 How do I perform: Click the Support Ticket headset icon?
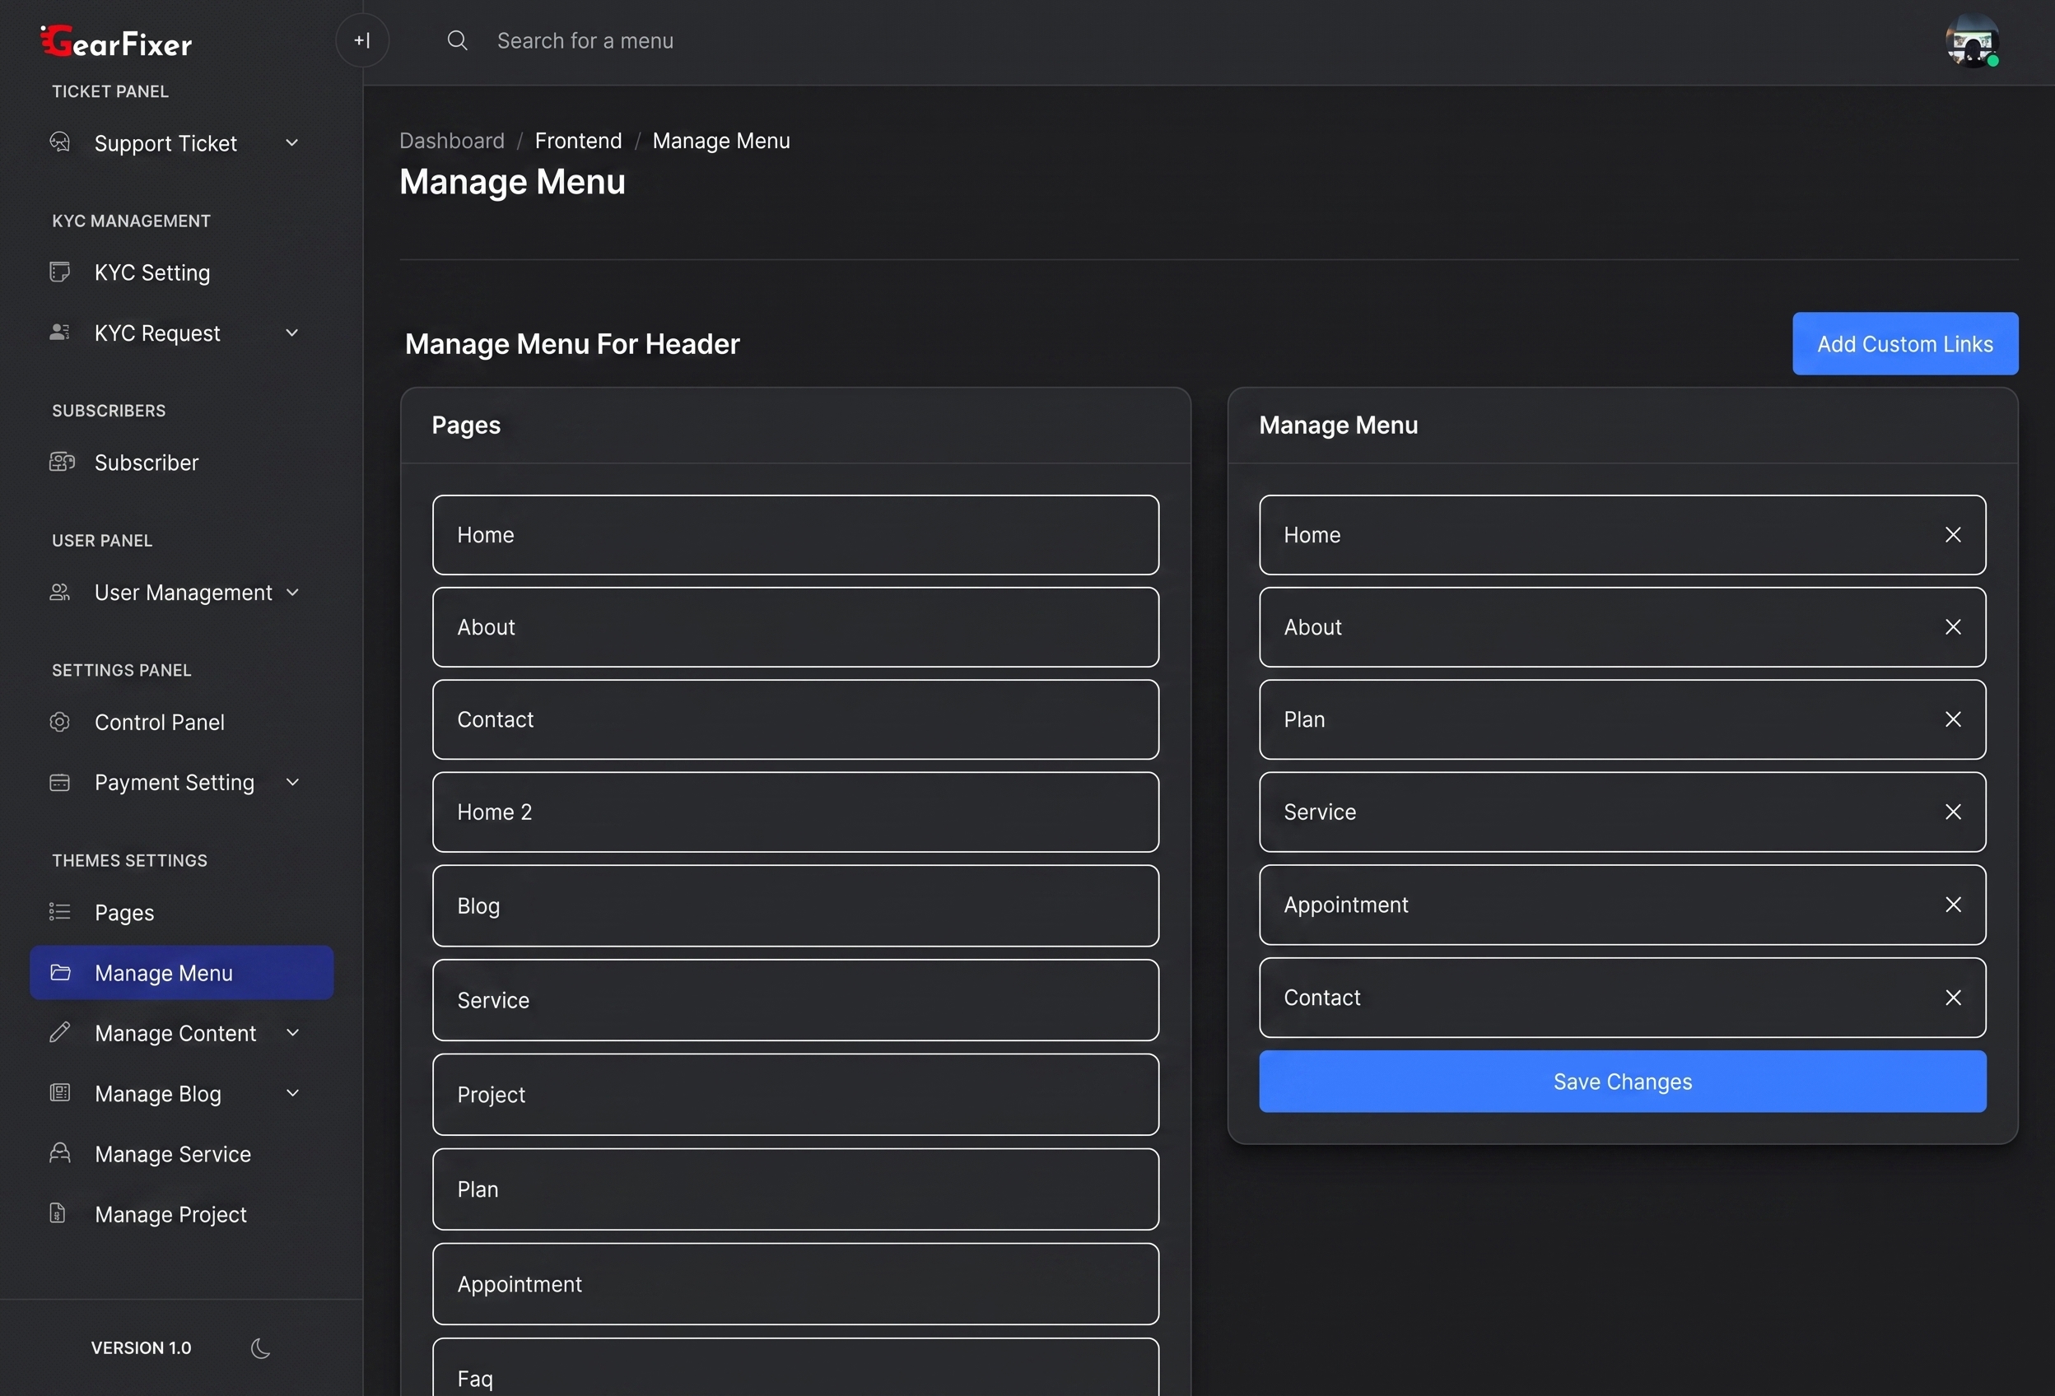click(59, 142)
